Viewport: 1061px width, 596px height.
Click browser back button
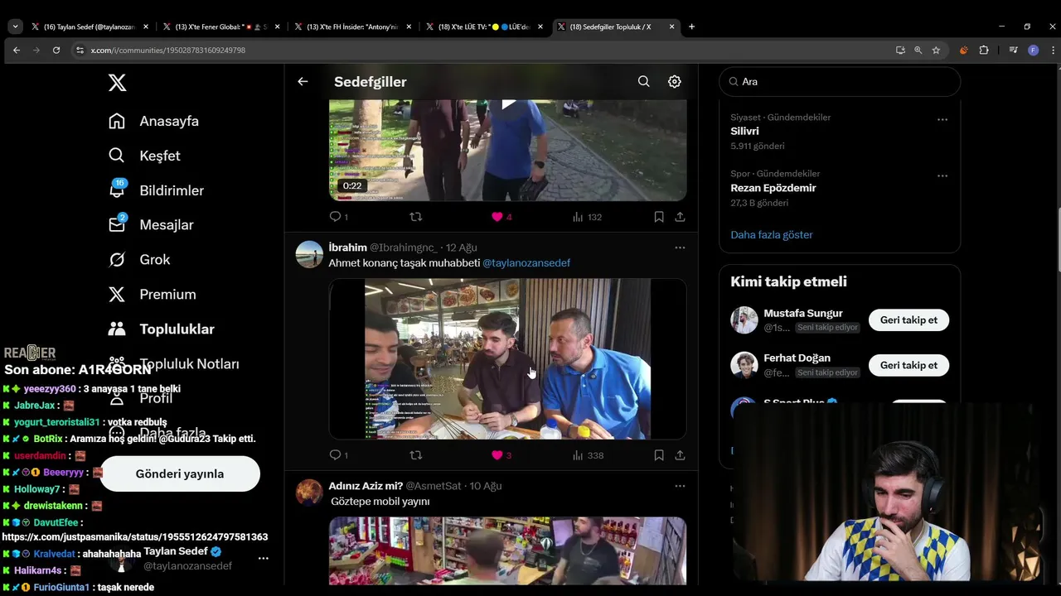(x=17, y=50)
